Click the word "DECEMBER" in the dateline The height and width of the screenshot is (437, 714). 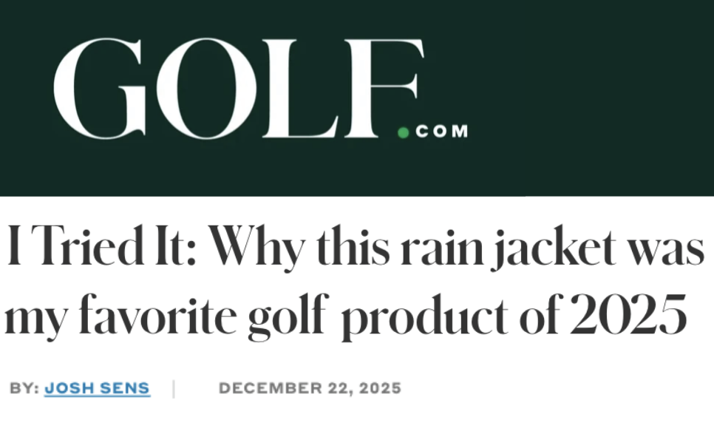pyautogui.click(x=271, y=388)
